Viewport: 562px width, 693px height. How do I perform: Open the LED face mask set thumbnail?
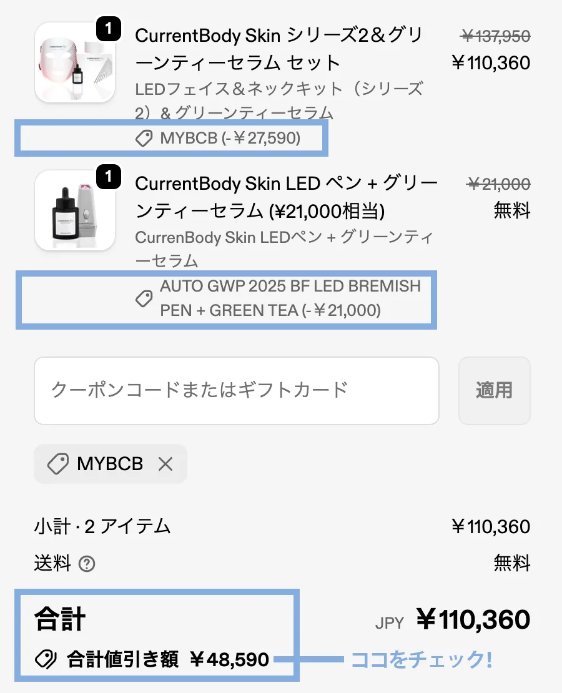(74, 62)
